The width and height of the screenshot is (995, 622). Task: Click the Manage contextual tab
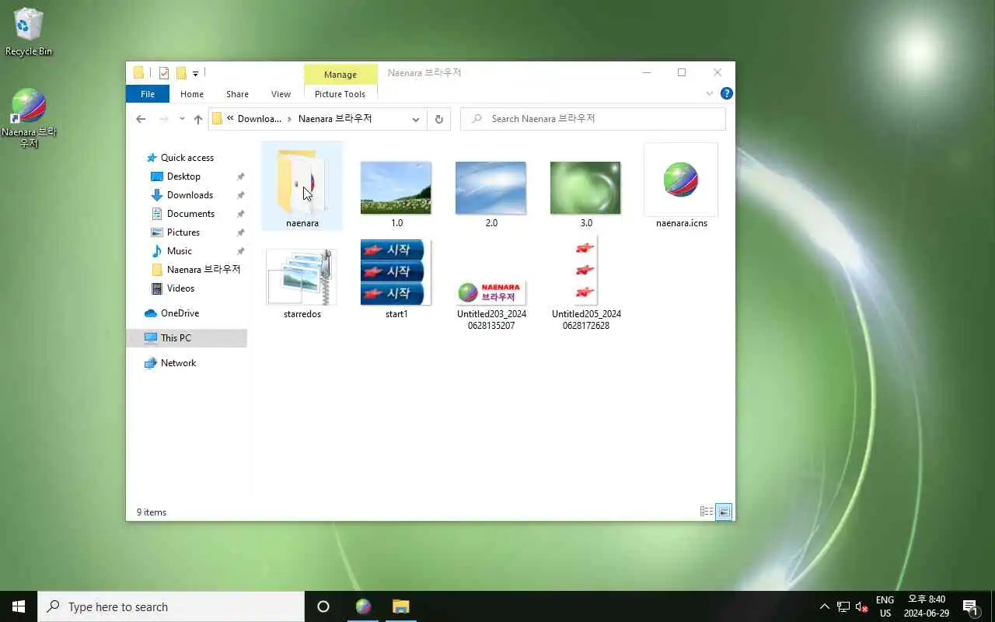point(340,75)
